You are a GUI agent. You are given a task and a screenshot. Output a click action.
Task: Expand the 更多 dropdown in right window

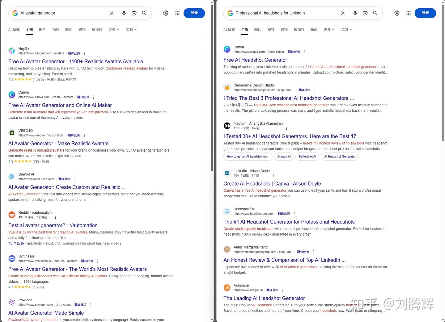point(328,30)
